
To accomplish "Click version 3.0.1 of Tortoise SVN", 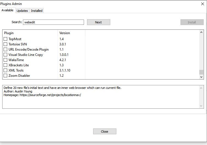I will (63, 44).
